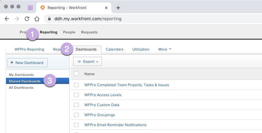Open the Utilization tab
Image resolution: width=262 pixels, height=133 pixels.
point(141,49)
